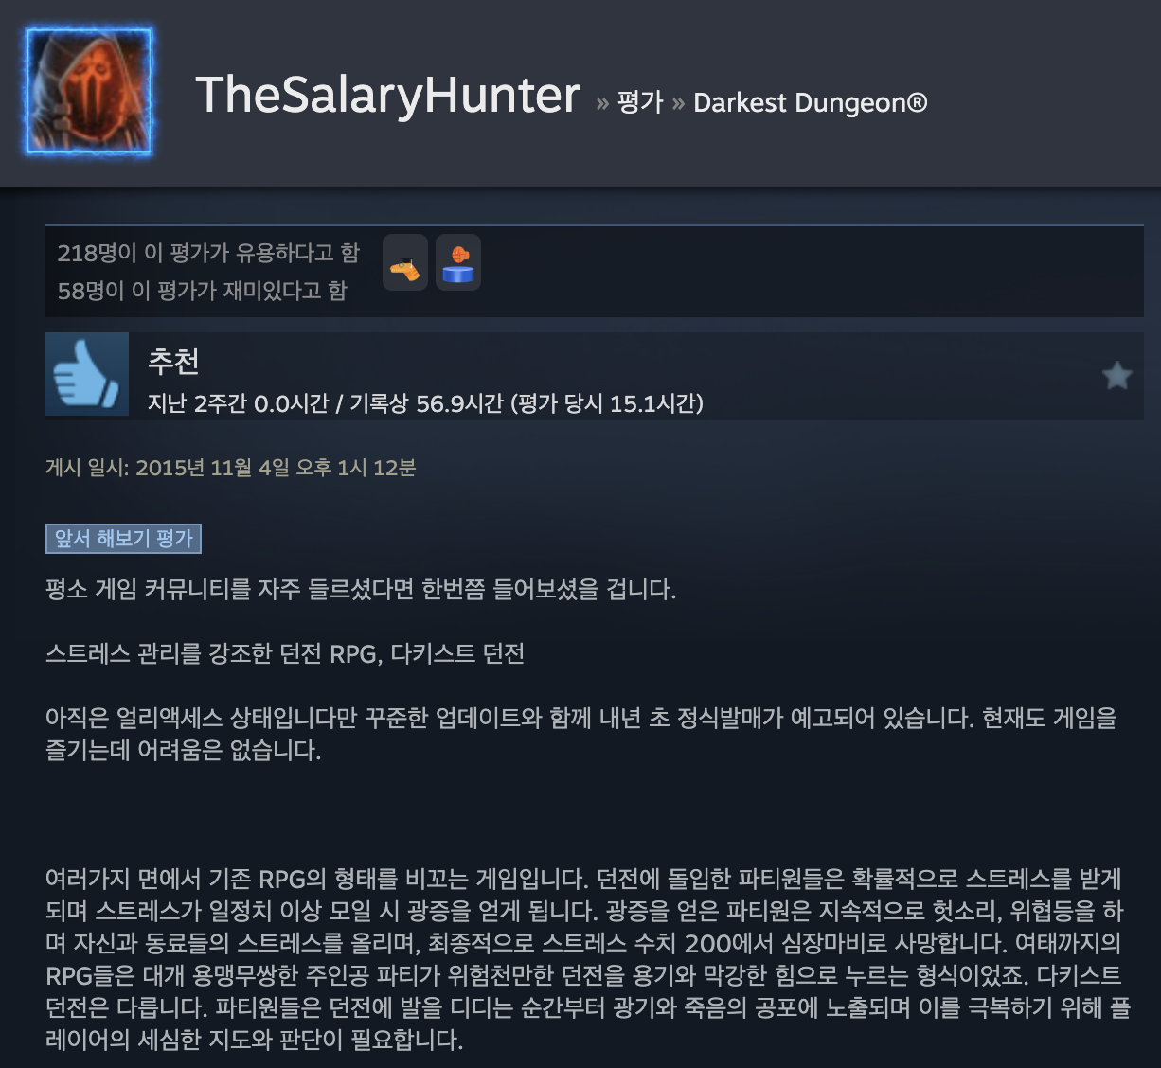Click the fist pedestal award icon

(x=458, y=263)
